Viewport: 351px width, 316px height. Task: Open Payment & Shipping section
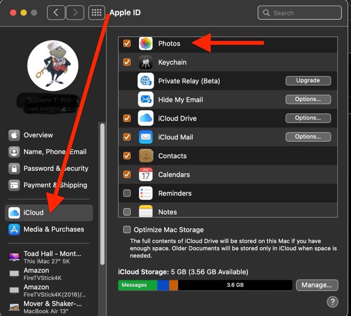(x=49, y=185)
